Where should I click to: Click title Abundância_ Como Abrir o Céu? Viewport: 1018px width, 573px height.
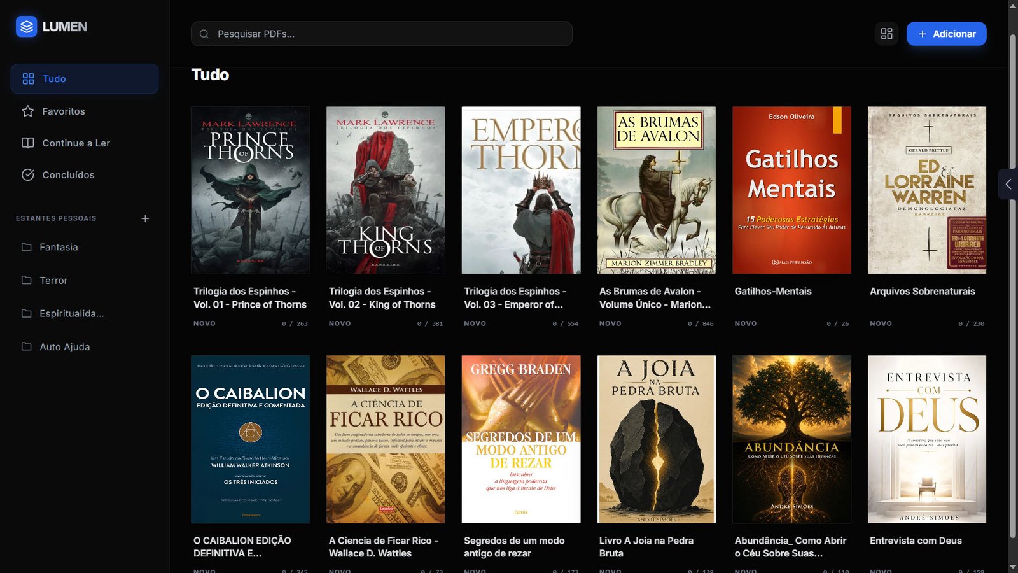pyautogui.click(x=790, y=547)
